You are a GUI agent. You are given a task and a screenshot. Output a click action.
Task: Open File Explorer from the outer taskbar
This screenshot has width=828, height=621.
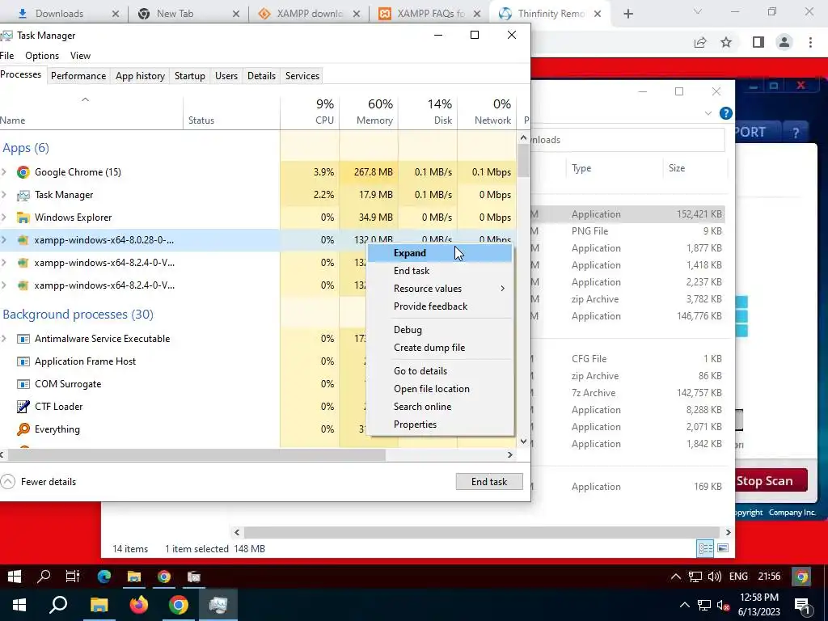point(99,605)
